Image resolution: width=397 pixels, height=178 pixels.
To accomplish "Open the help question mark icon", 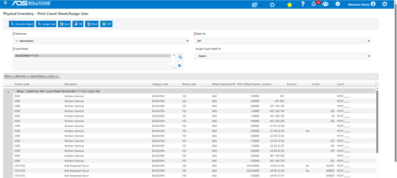I will [303, 4].
